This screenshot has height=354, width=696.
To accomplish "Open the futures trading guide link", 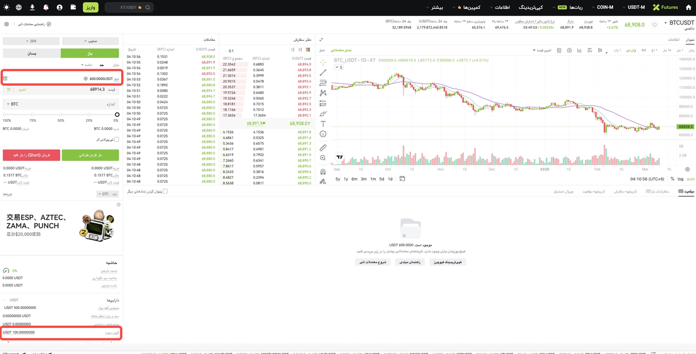I will point(34,24).
